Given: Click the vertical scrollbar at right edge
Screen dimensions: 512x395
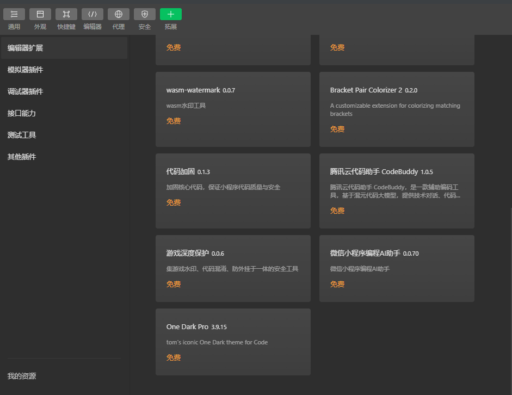Looking at the screenshot, I should pos(511,300).
